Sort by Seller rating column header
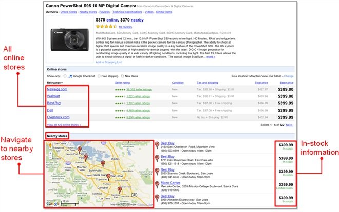 [122, 83]
